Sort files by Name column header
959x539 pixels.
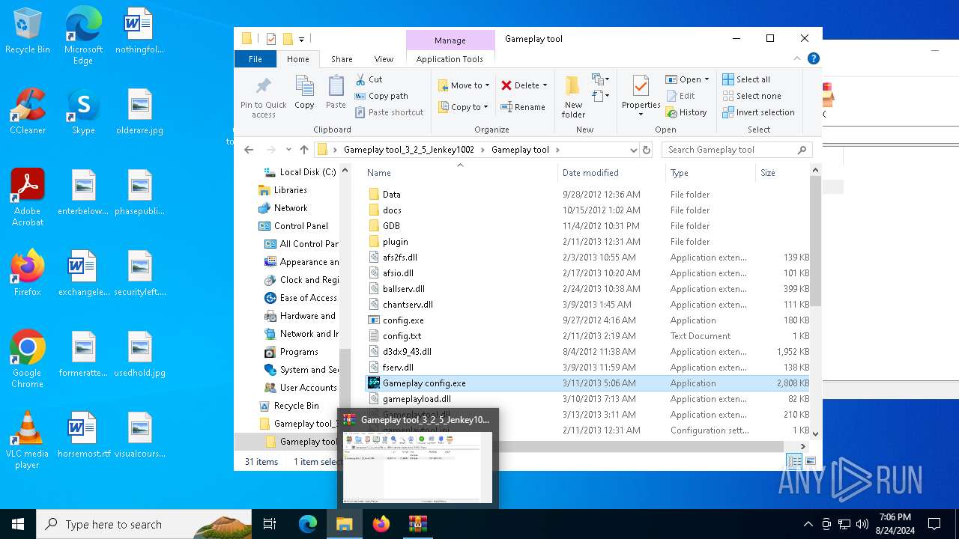pos(460,173)
